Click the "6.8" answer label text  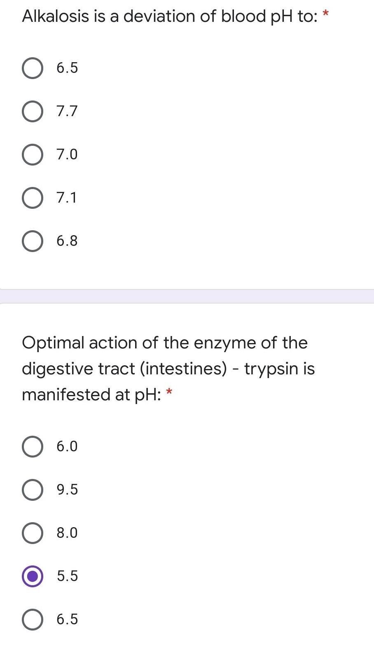(67, 241)
